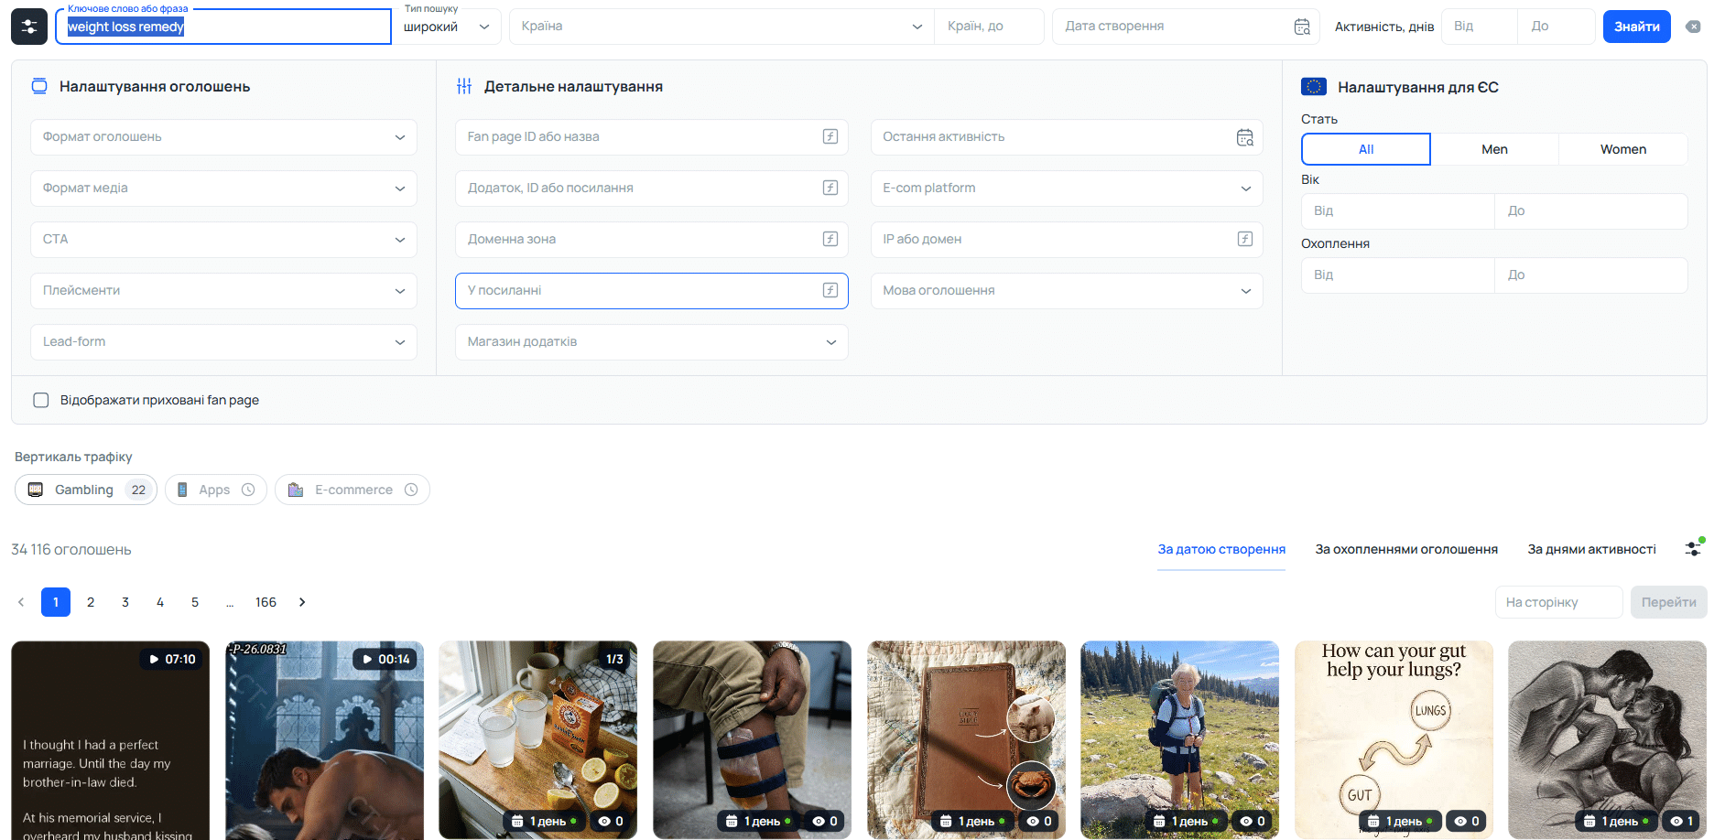Click the filter sliders icon beside keyword field
1725x840 pixels.
(29, 27)
